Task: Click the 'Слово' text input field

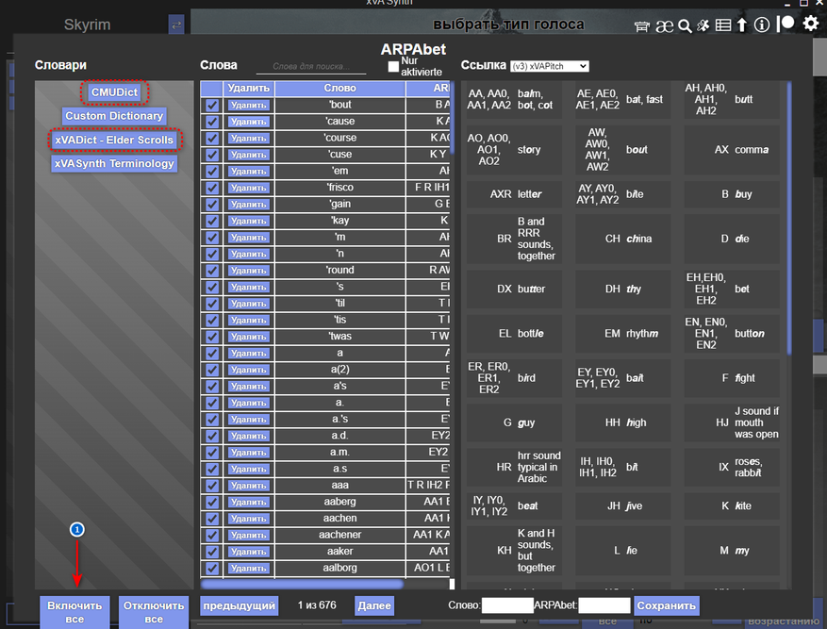Action: [x=506, y=605]
